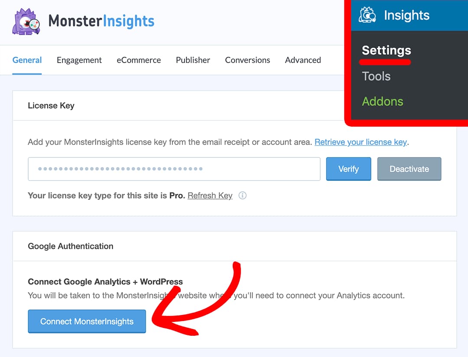Select the General settings tab
Screen dimensions: 468x357
click(27, 60)
